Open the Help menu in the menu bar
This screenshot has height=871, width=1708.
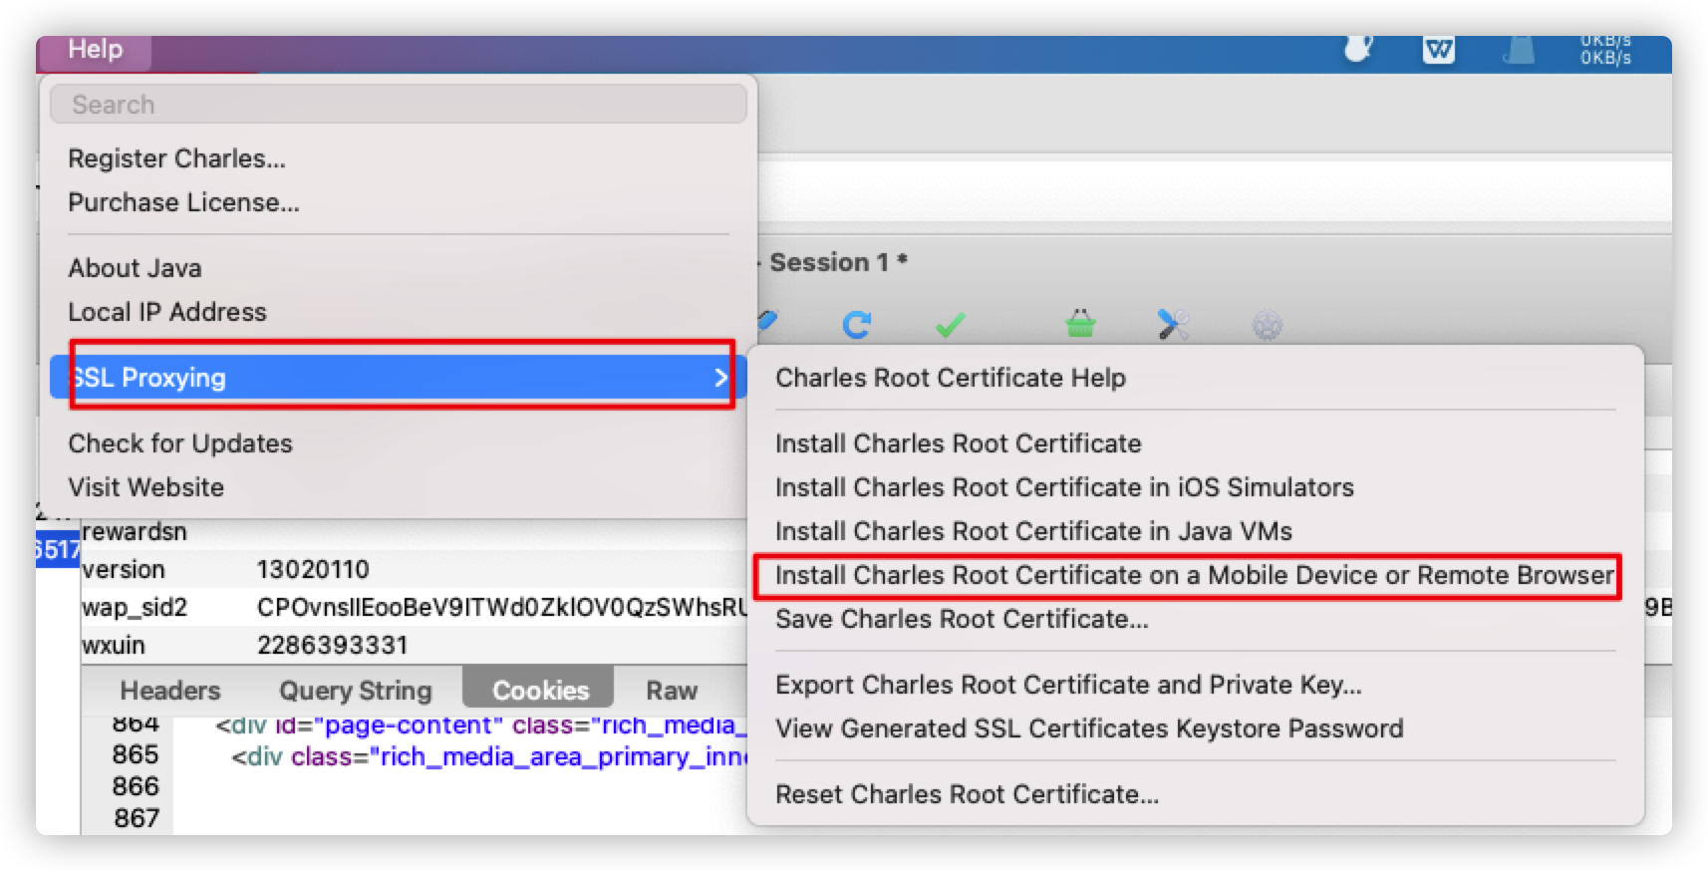click(96, 50)
